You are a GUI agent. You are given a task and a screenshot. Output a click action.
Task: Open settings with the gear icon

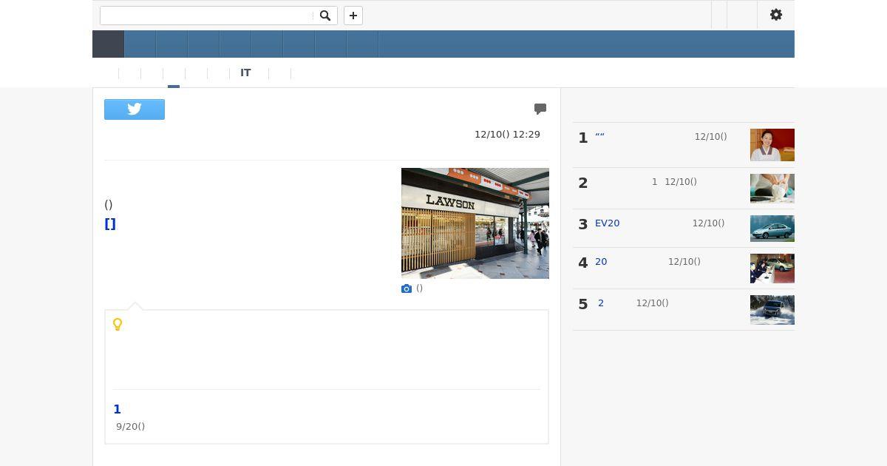pyautogui.click(x=776, y=15)
